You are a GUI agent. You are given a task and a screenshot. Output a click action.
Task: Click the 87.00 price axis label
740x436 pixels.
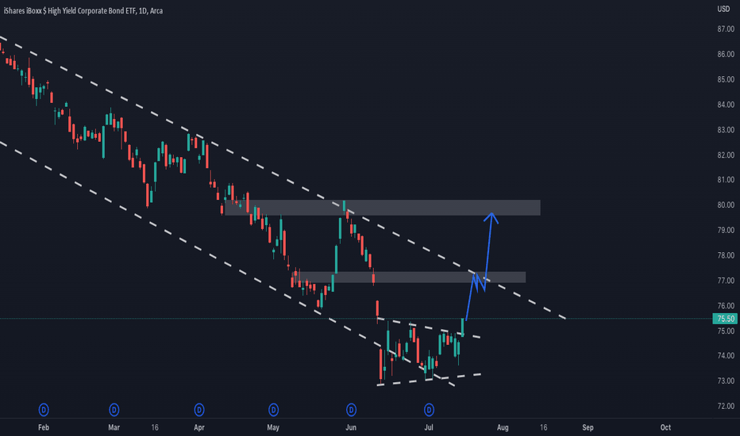click(x=726, y=29)
